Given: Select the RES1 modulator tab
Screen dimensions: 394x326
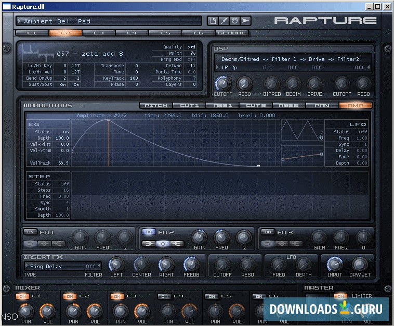Looking at the screenshot, I should point(222,105).
